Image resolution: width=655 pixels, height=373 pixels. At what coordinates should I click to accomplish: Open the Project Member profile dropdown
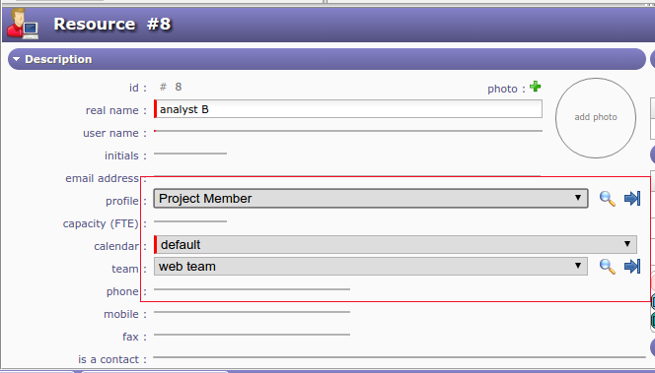(371, 199)
